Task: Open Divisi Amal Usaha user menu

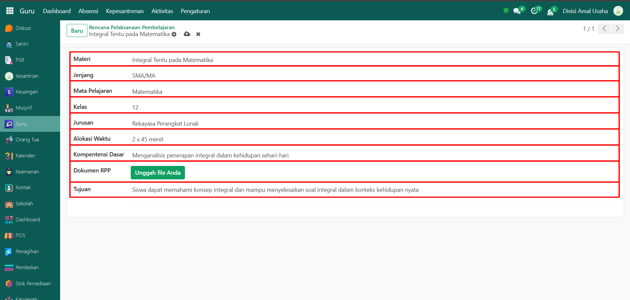Action: [x=585, y=11]
